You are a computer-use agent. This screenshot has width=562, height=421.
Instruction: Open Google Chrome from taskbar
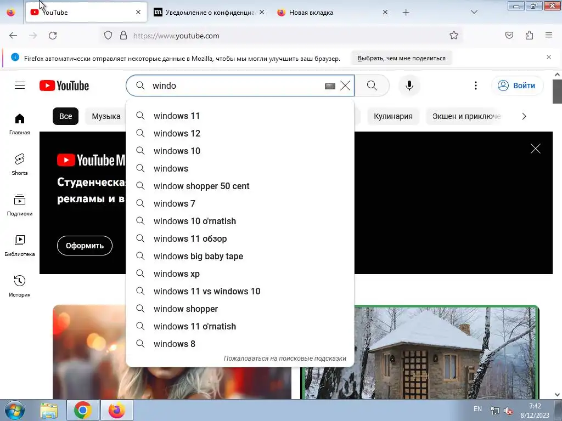(83, 410)
